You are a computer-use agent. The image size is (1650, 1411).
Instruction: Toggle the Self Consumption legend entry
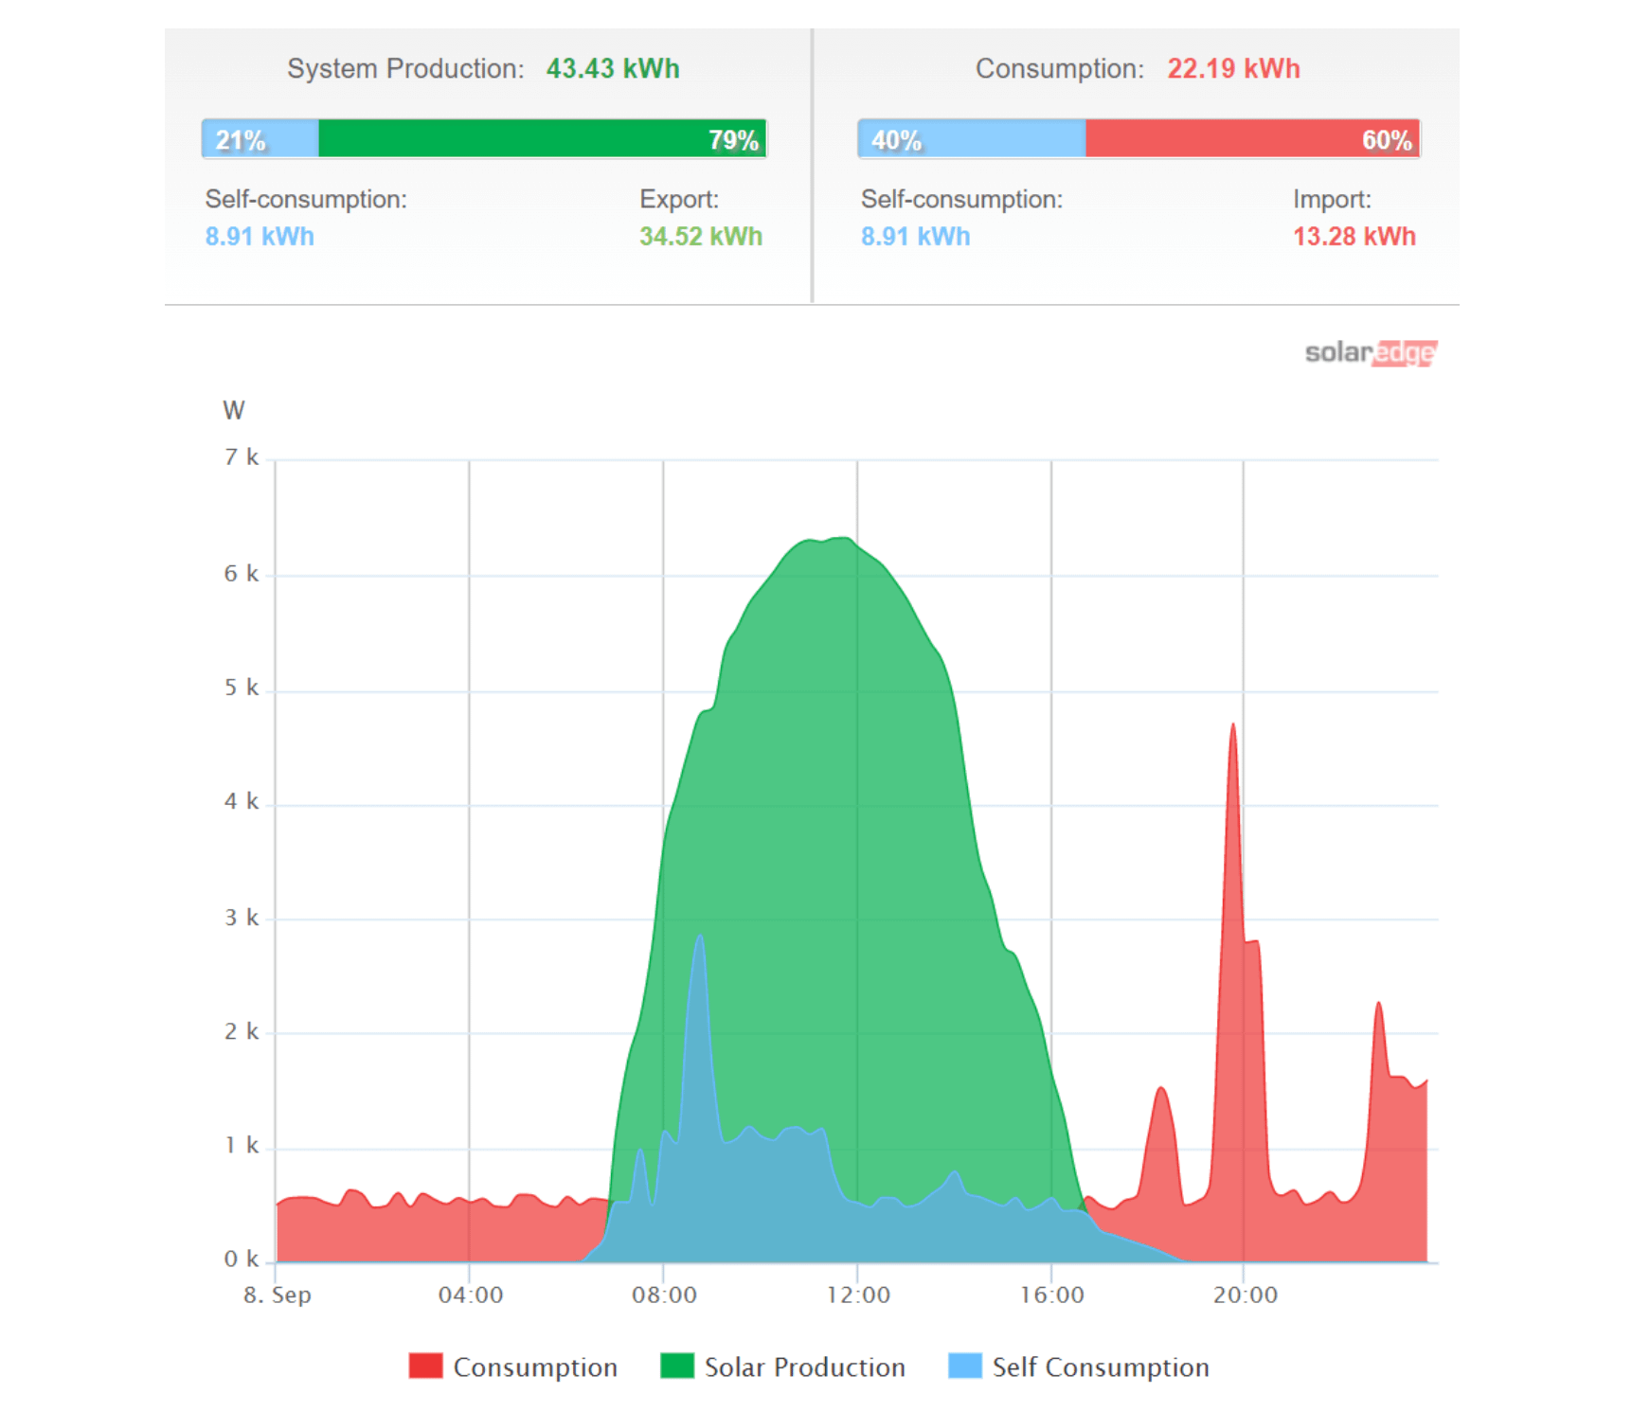(1079, 1366)
